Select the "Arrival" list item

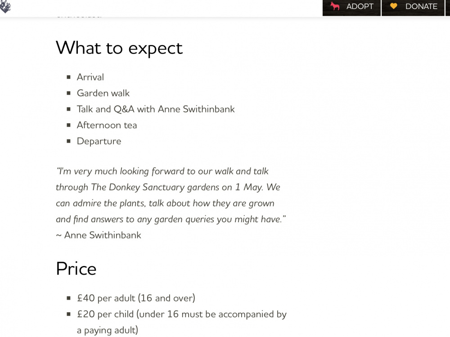pyautogui.click(x=90, y=77)
